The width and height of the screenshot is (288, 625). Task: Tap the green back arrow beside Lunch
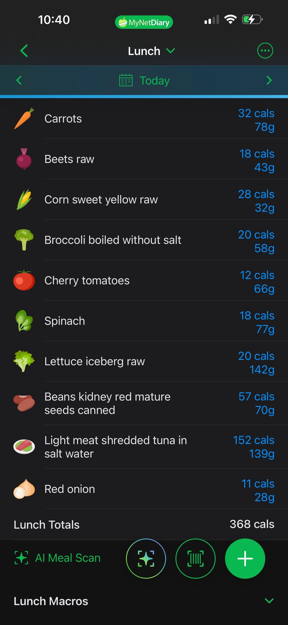(x=24, y=51)
